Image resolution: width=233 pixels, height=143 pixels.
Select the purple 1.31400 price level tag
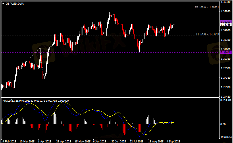[226, 52]
